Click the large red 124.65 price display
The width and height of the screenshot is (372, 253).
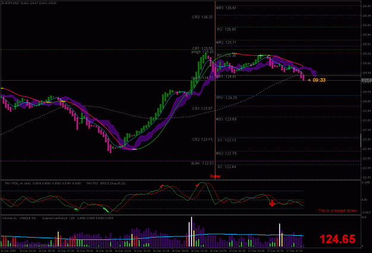(337, 239)
